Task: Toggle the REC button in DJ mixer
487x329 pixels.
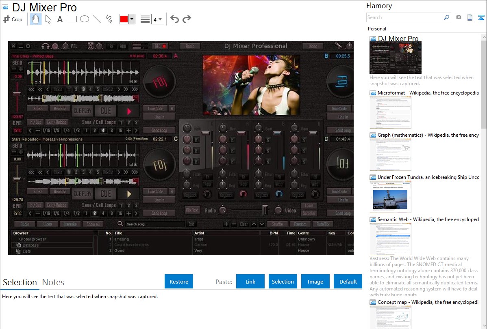Action: click(160, 46)
